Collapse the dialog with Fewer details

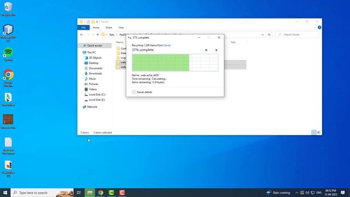click(142, 92)
